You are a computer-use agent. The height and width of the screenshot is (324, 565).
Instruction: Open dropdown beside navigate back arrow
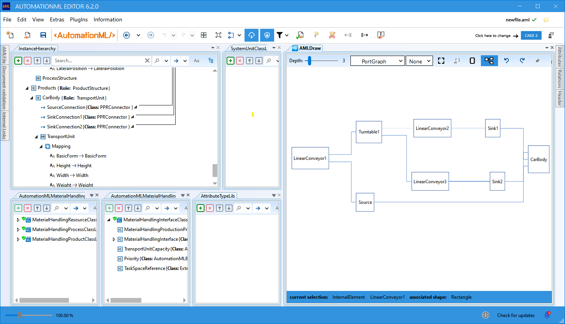138,35
